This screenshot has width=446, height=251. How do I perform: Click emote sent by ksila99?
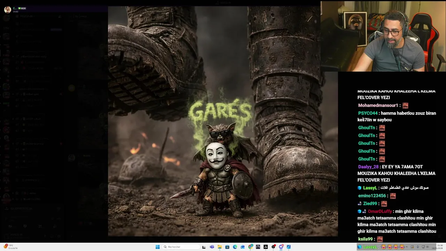(x=380, y=239)
